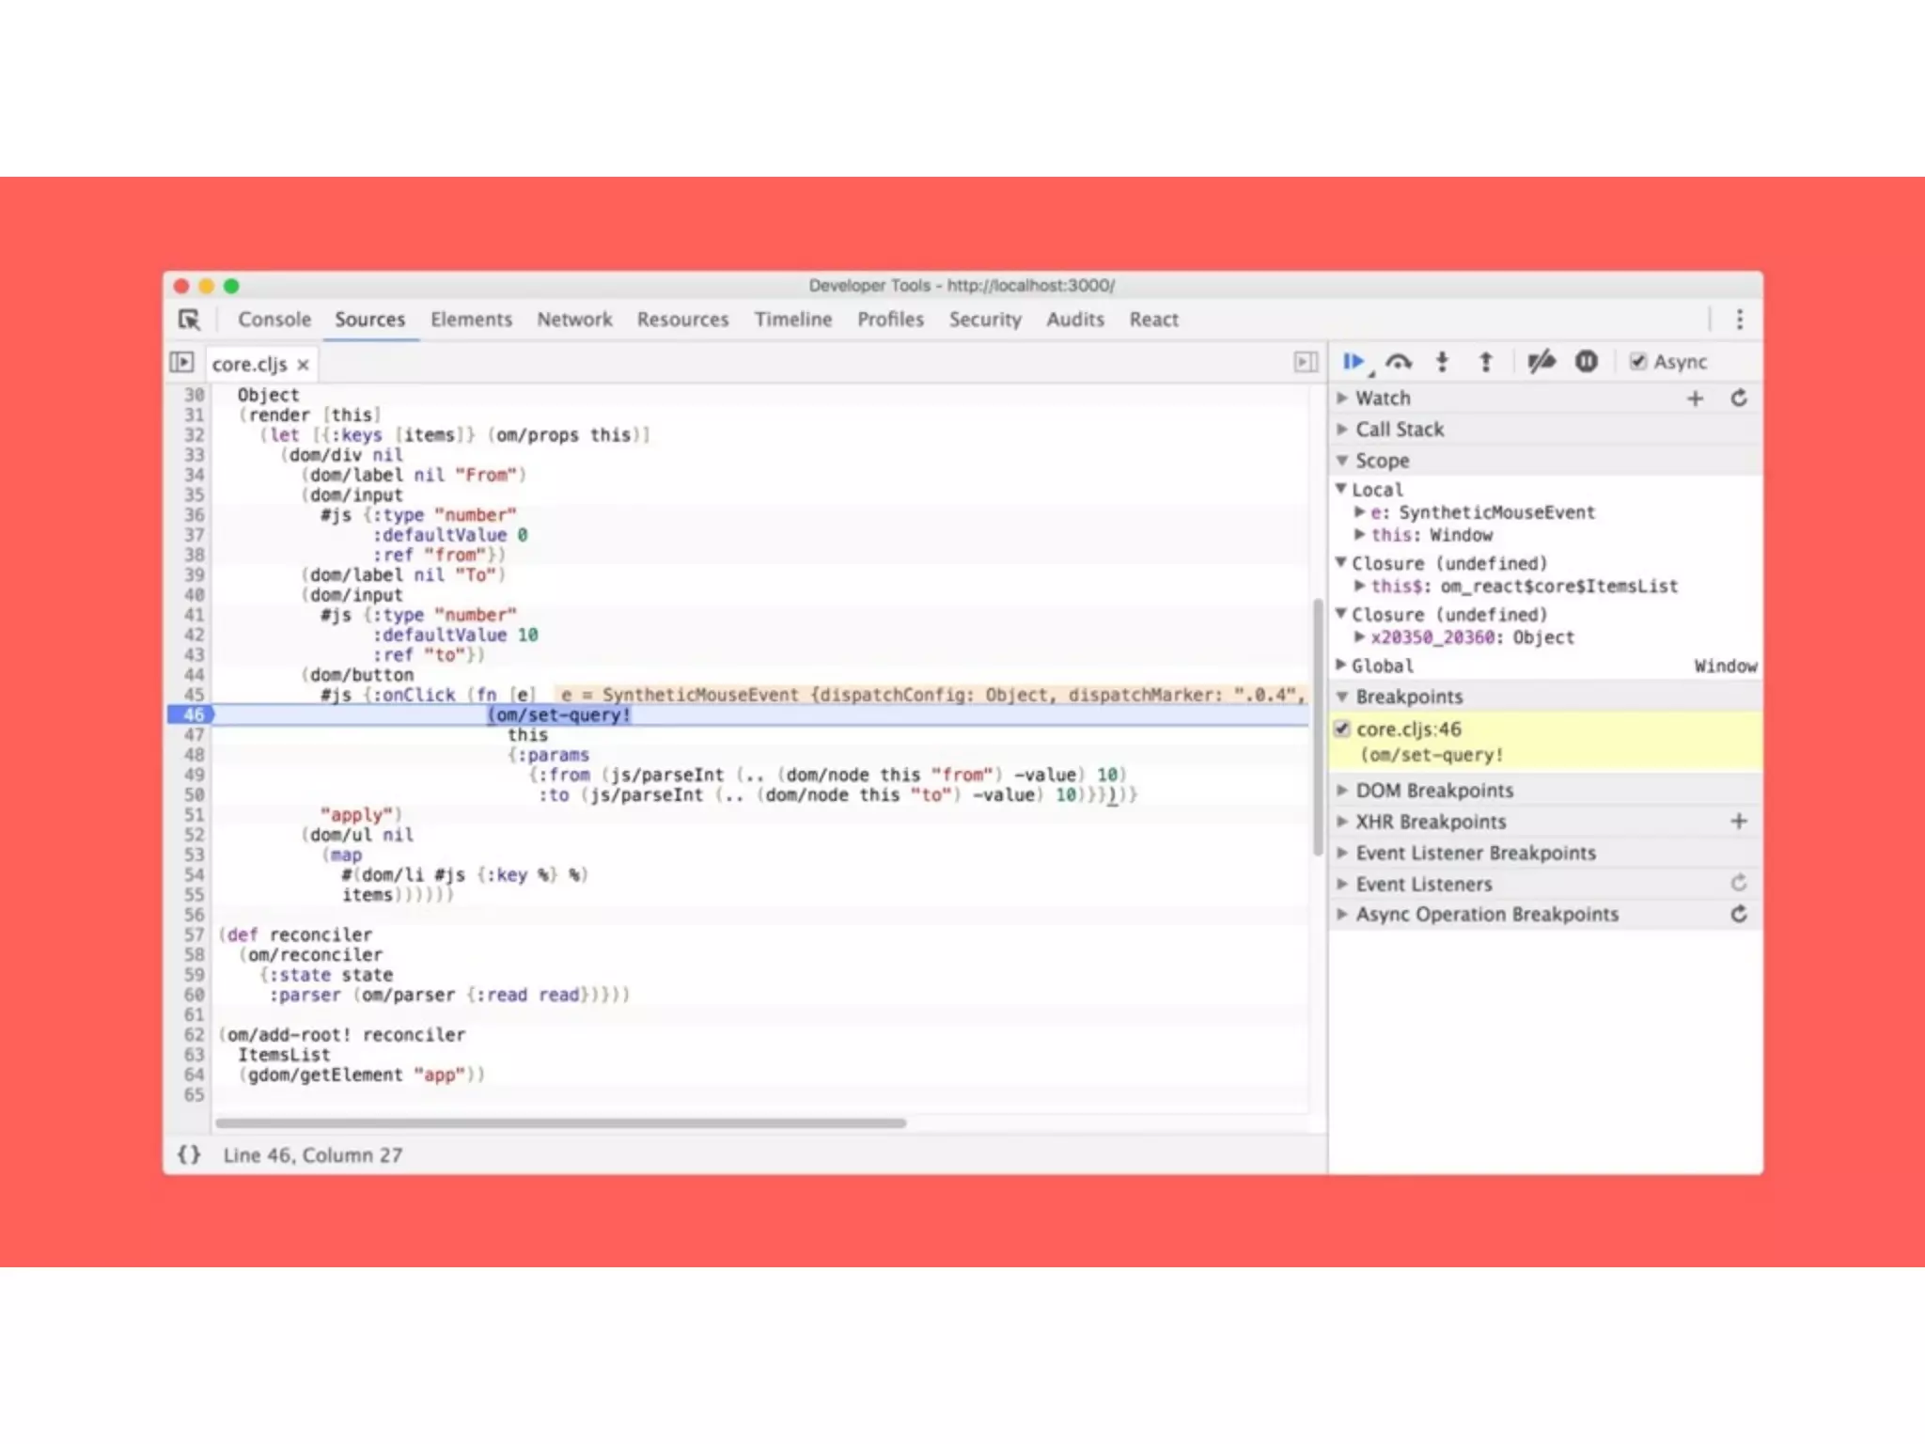Click the Step out of function arrow
The width and height of the screenshot is (1925, 1444).
coord(1485,362)
